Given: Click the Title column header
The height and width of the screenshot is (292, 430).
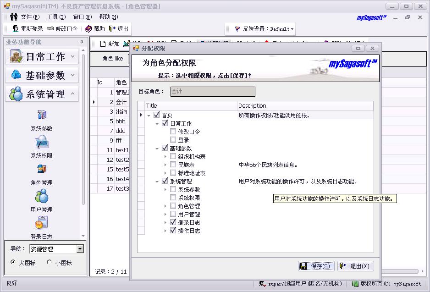Looking at the screenshot, I should click(191, 105).
